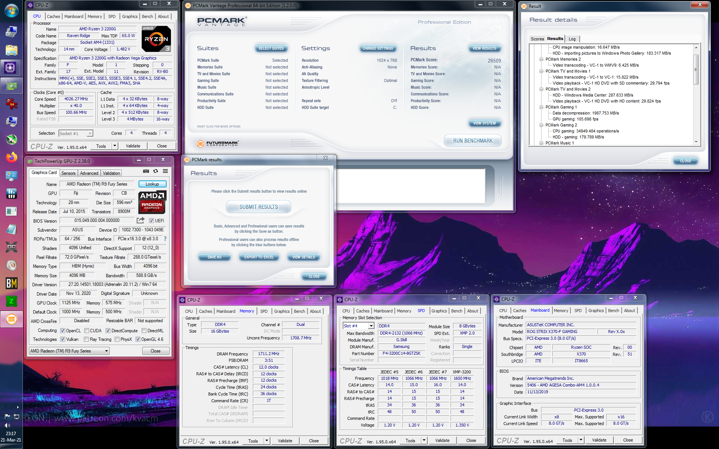Click the AMD Radeon Graphics logo in GPU-Z

pos(152,202)
